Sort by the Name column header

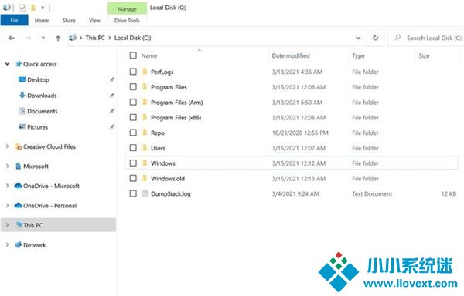tap(148, 55)
